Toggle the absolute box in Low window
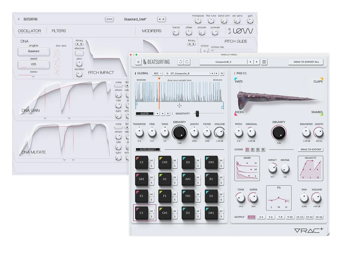Image resolution: width=346 pixels, height=253 pixels. (79, 53)
